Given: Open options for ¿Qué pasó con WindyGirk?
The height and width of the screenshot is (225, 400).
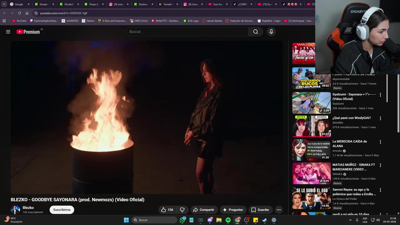Looking at the screenshot, I should (380, 118).
